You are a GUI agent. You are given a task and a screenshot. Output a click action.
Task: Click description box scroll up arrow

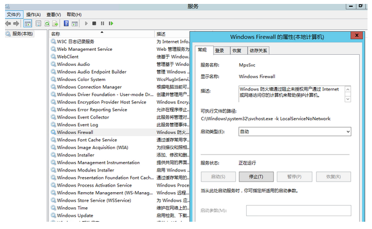tap(348, 89)
